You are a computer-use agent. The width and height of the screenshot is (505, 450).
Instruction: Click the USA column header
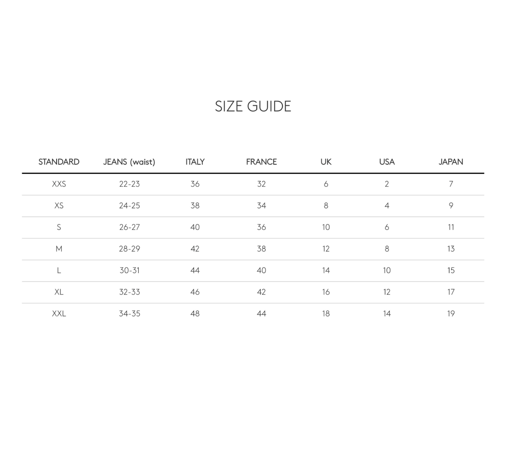(x=387, y=162)
